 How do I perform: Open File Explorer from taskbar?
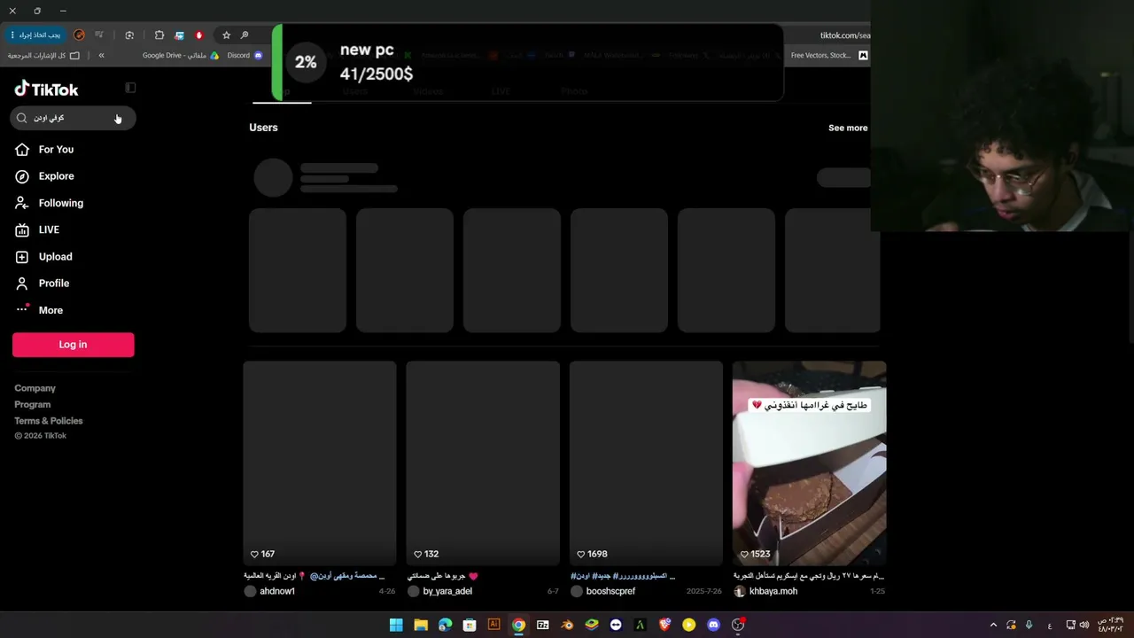pyautogui.click(x=421, y=625)
